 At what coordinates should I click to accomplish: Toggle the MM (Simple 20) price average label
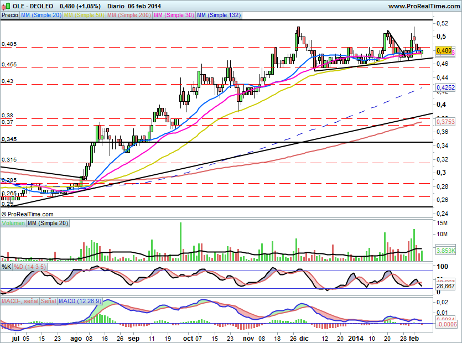[40, 15]
